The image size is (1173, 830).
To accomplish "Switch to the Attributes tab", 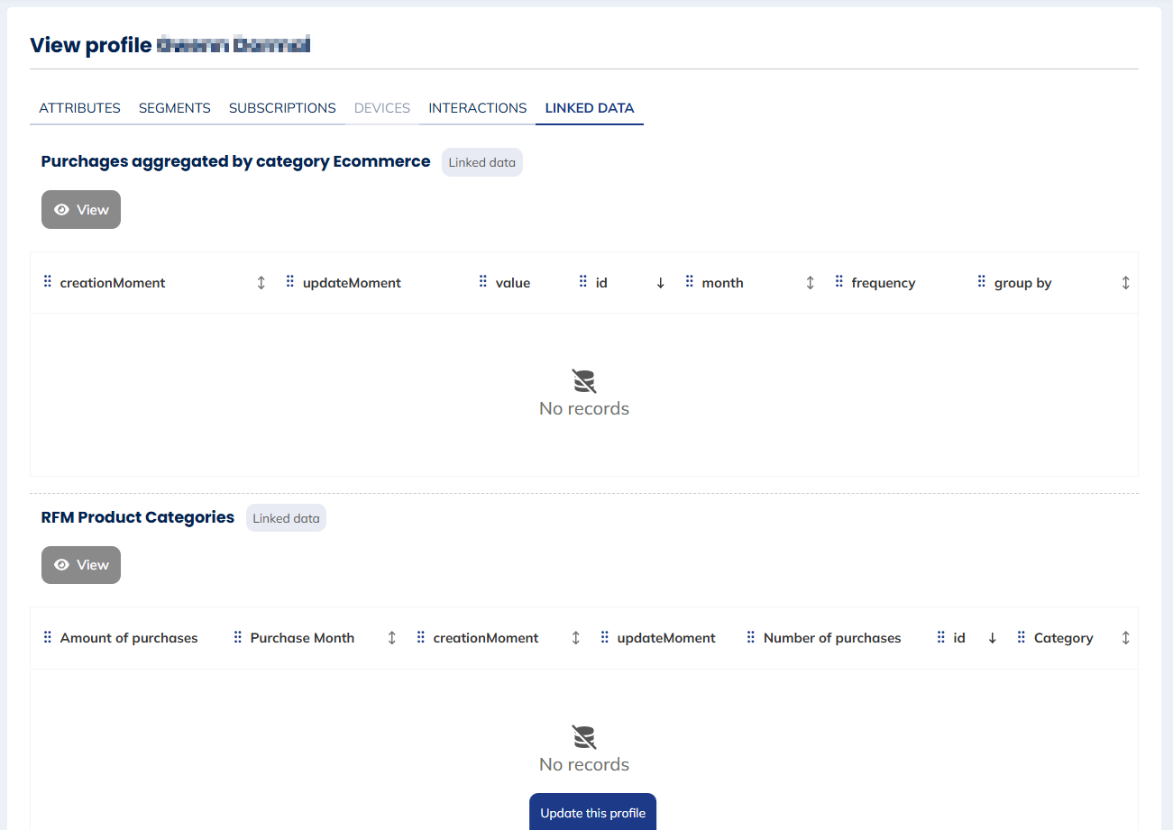I will 79,108.
